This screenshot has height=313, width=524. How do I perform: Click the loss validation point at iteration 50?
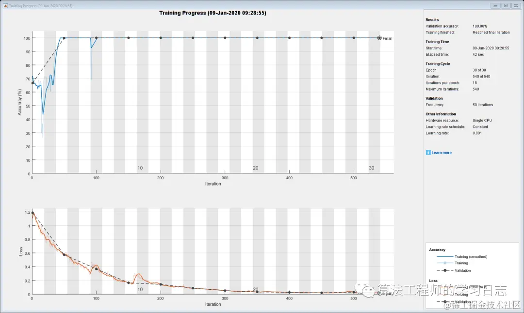[64, 254]
